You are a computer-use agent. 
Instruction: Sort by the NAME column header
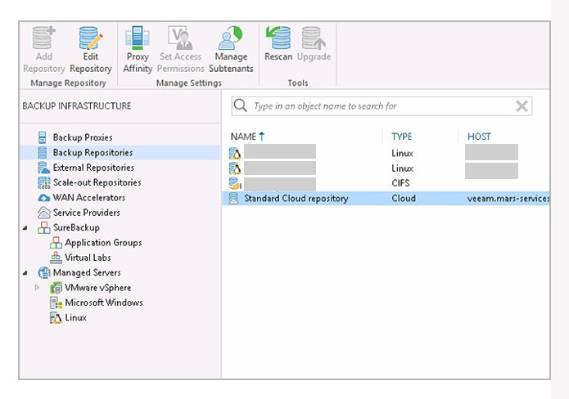[244, 137]
